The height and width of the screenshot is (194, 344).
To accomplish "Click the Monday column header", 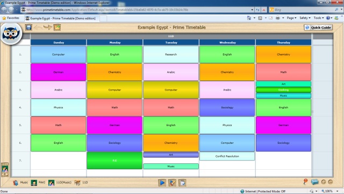I will pyautogui.click(x=114, y=43).
